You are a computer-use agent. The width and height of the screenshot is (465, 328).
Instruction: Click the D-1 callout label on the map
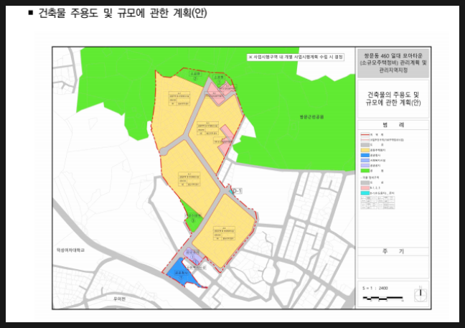point(237,191)
